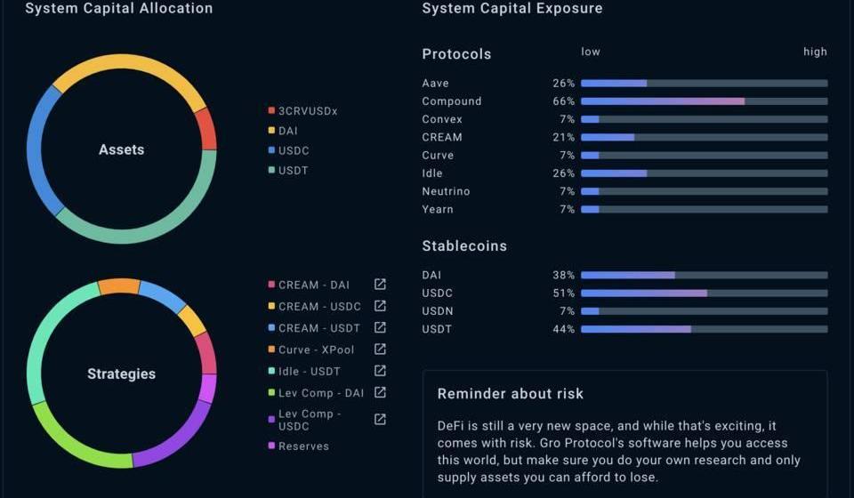
Task: Open external link icon for Lev Comp - USDC
Action: point(380,419)
